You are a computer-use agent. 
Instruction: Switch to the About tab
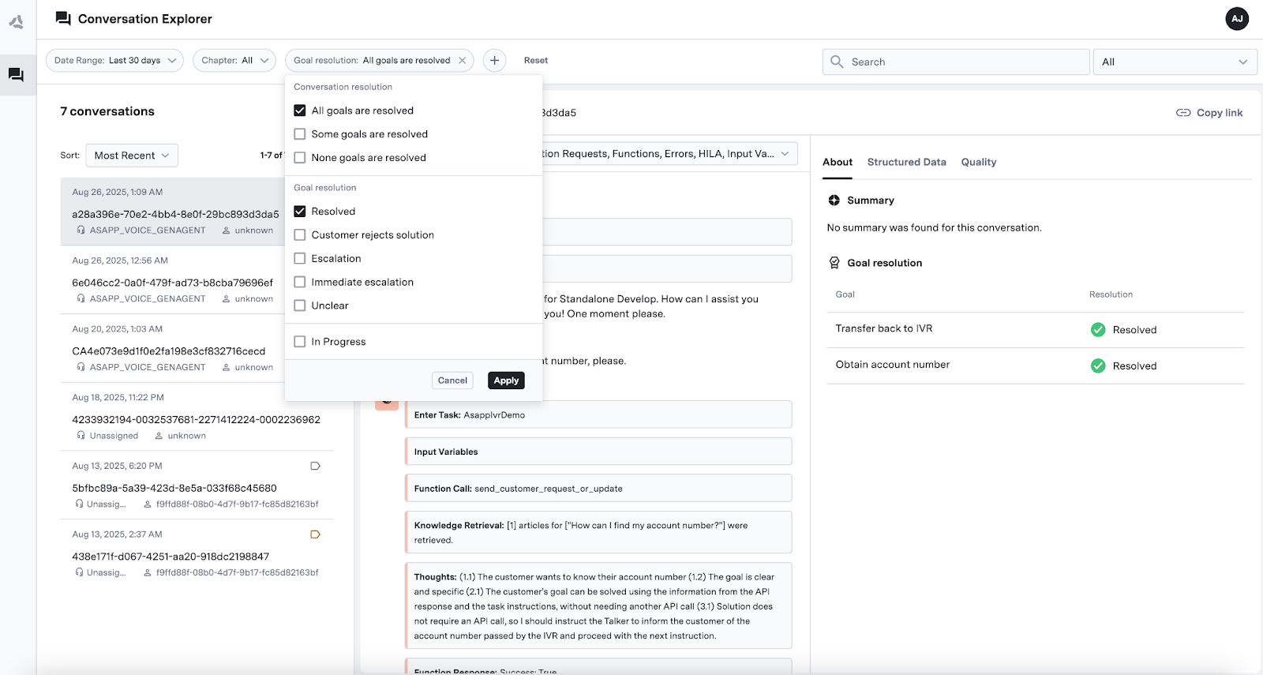click(838, 162)
